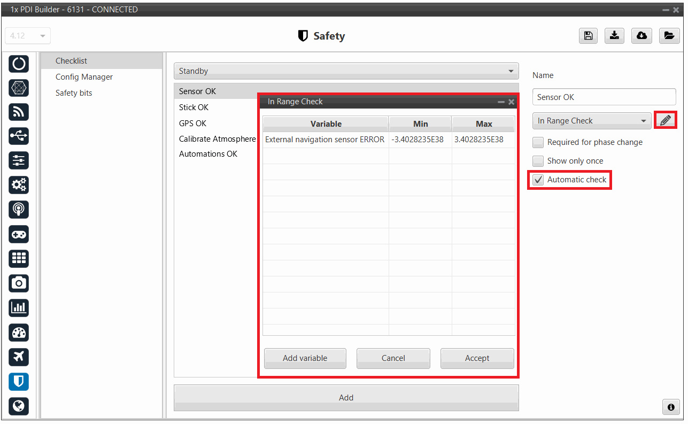Click the airplane icon in sidebar

19,357
